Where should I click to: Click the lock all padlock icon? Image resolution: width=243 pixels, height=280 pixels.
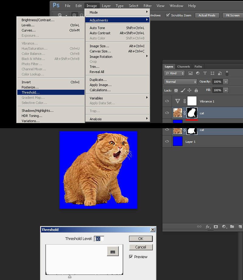click(196, 90)
